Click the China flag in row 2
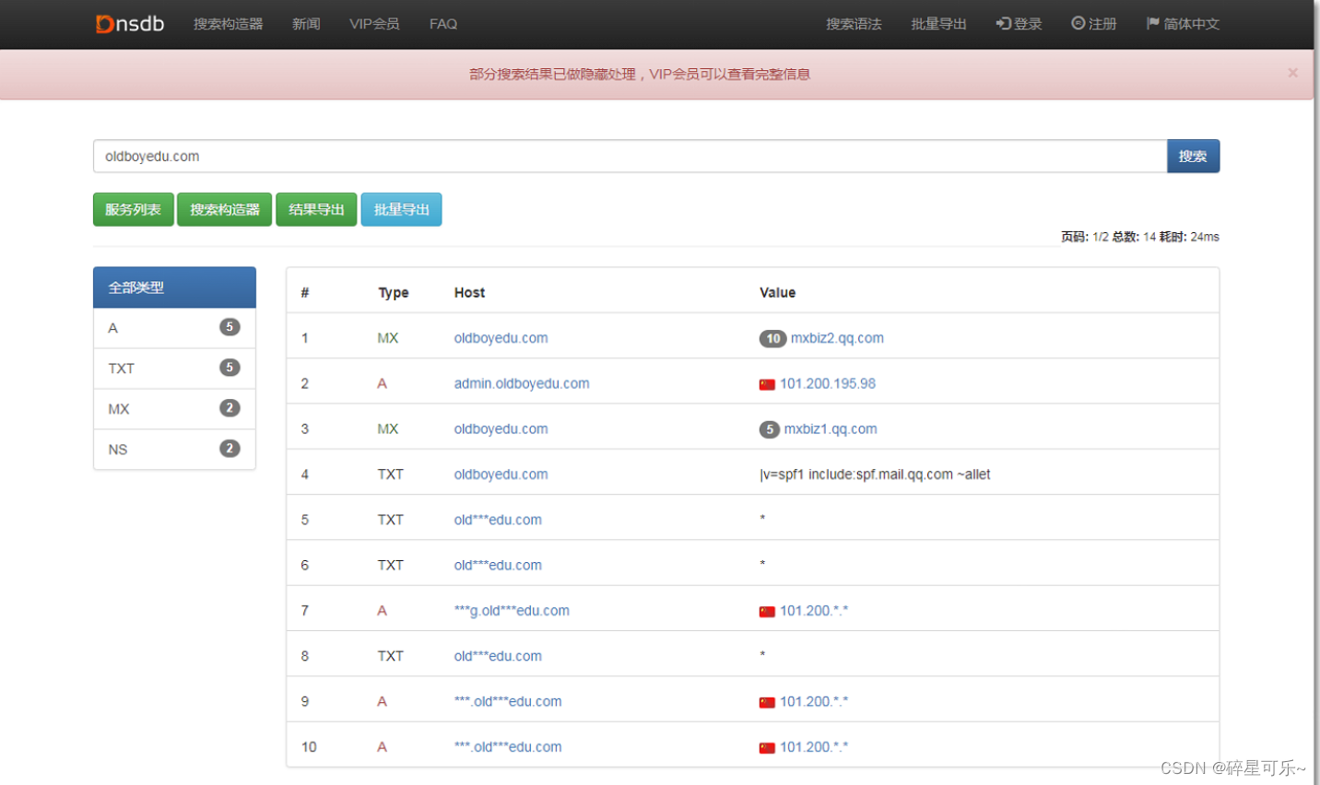This screenshot has height=785, width=1320. [767, 384]
